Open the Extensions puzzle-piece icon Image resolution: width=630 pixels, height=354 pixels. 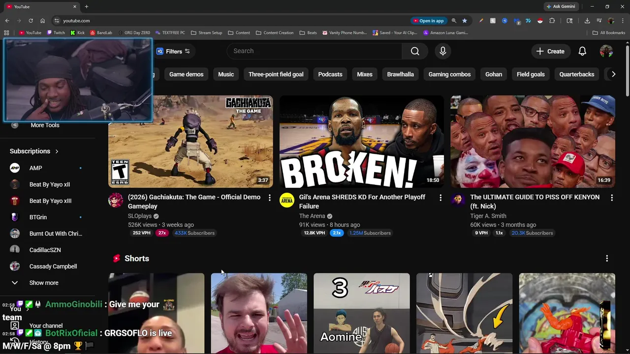552,21
